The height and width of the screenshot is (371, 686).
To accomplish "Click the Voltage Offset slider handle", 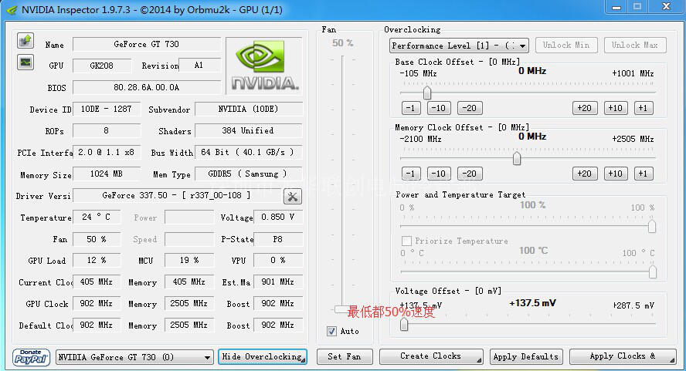I will pyautogui.click(x=404, y=324).
